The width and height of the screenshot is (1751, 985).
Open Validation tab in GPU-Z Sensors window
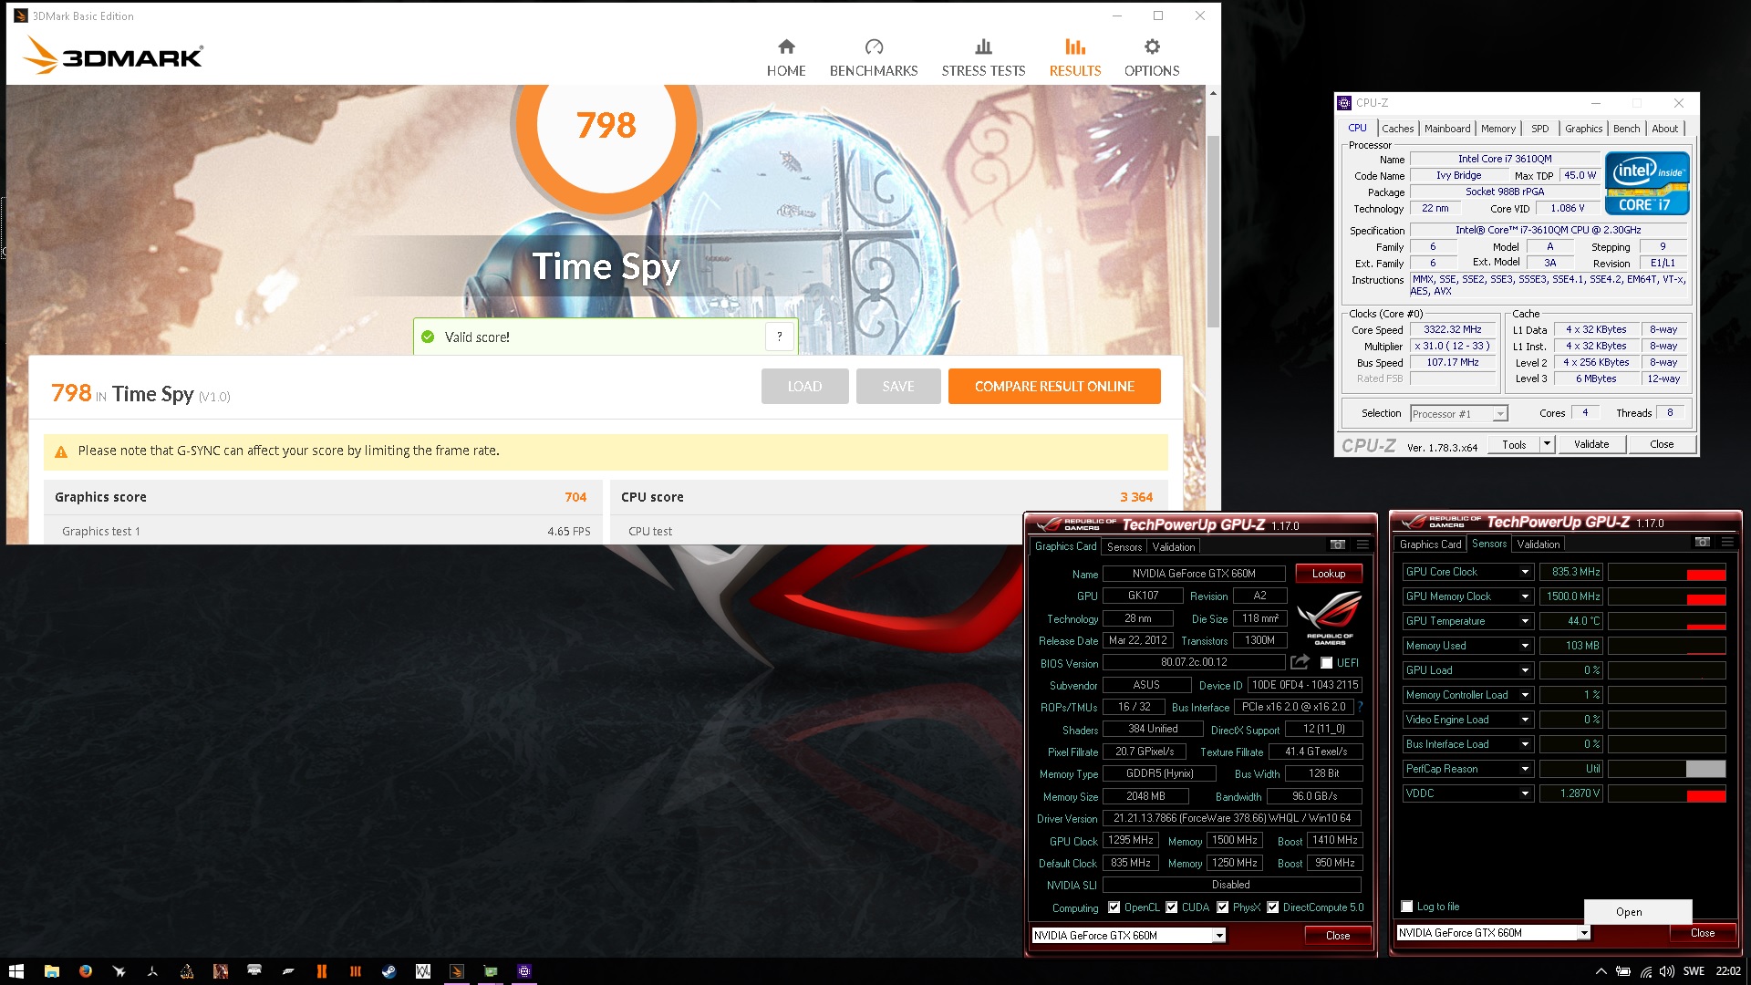[1539, 544]
